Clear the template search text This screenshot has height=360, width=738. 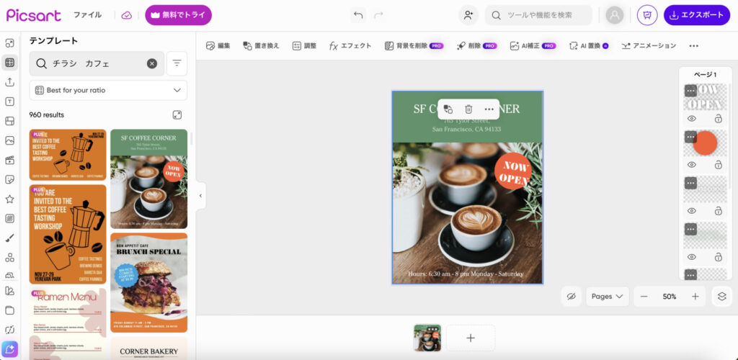(x=152, y=63)
